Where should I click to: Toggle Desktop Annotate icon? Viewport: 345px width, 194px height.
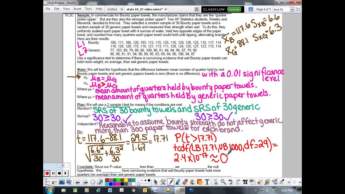pos(62,182)
